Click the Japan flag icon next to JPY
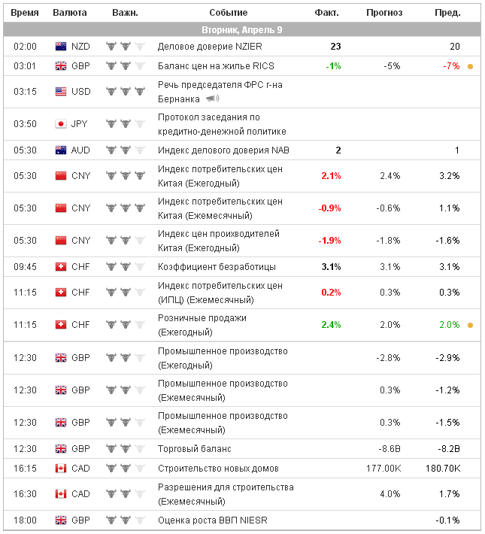The image size is (485, 534). (61, 124)
